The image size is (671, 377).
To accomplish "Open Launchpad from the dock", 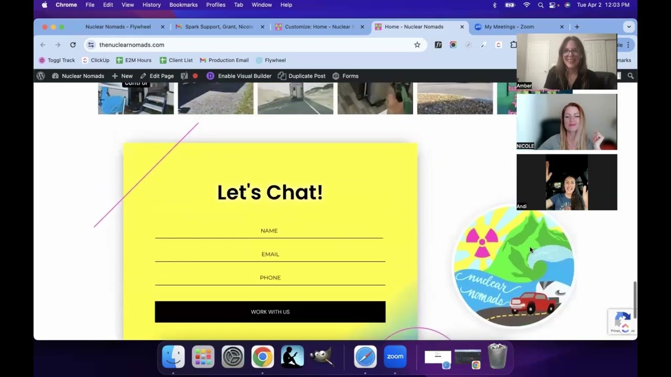I will point(203,357).
